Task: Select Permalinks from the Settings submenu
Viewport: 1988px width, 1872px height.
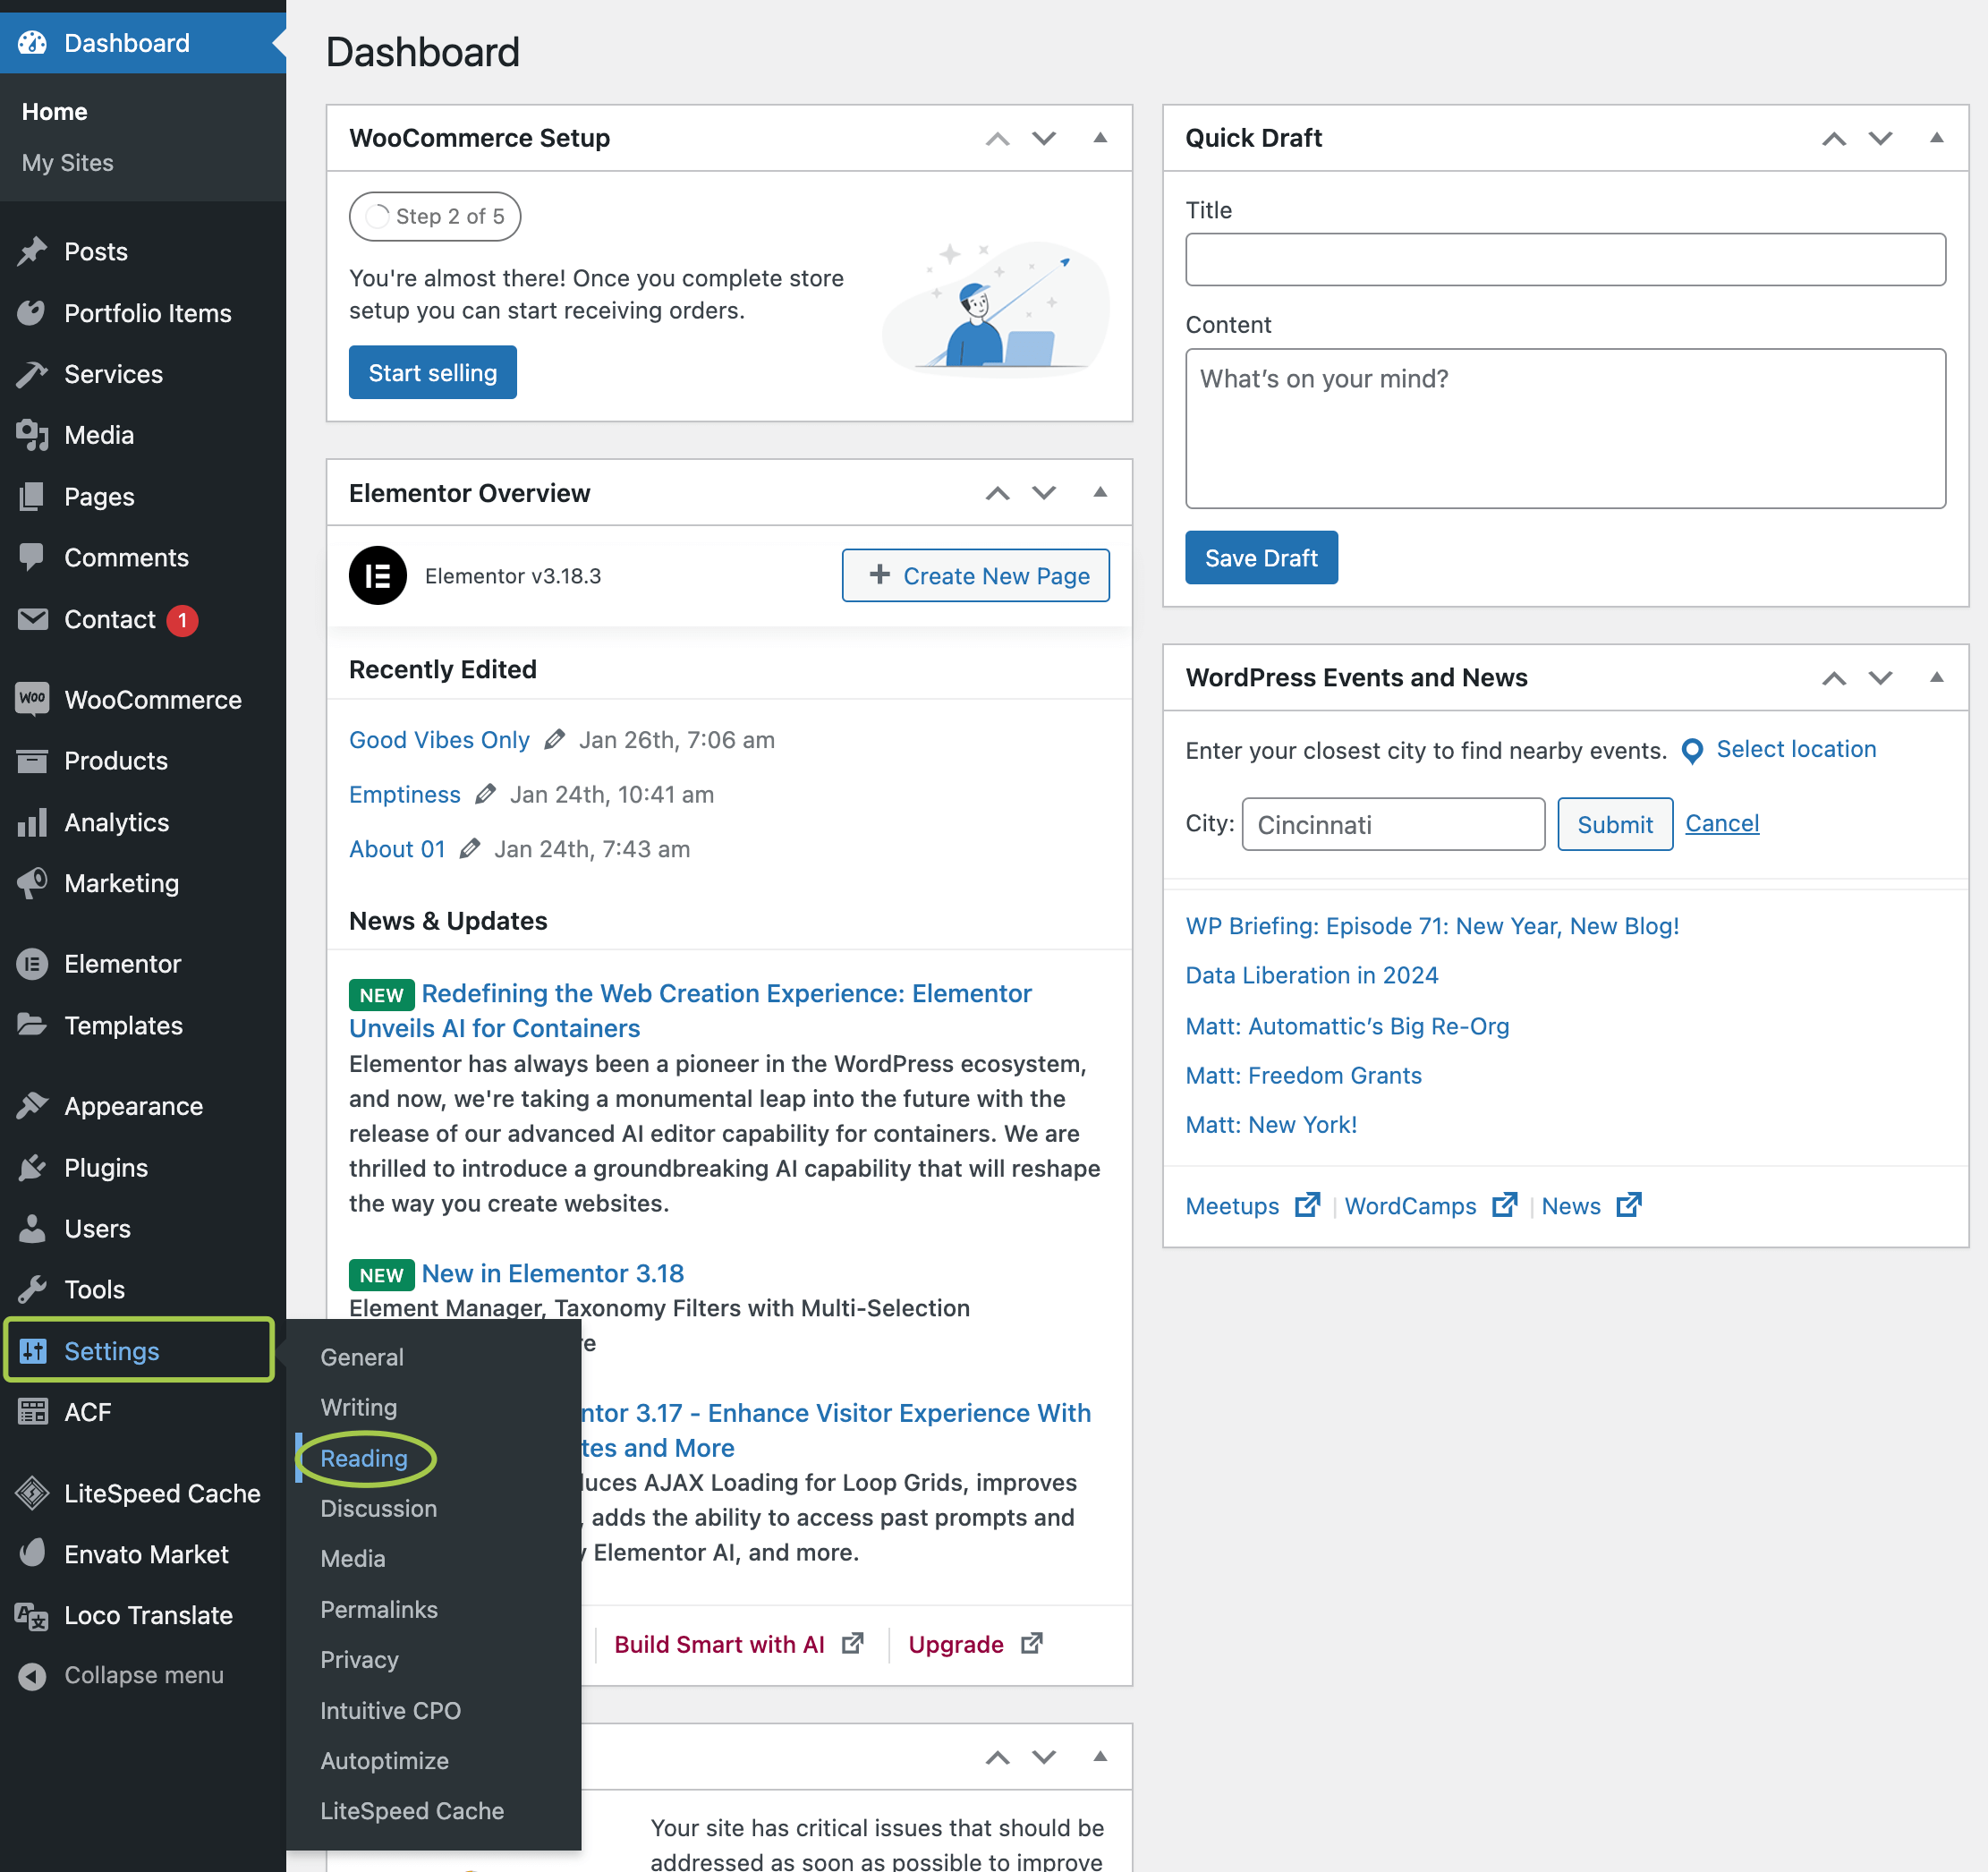Action: point(378,1609)
